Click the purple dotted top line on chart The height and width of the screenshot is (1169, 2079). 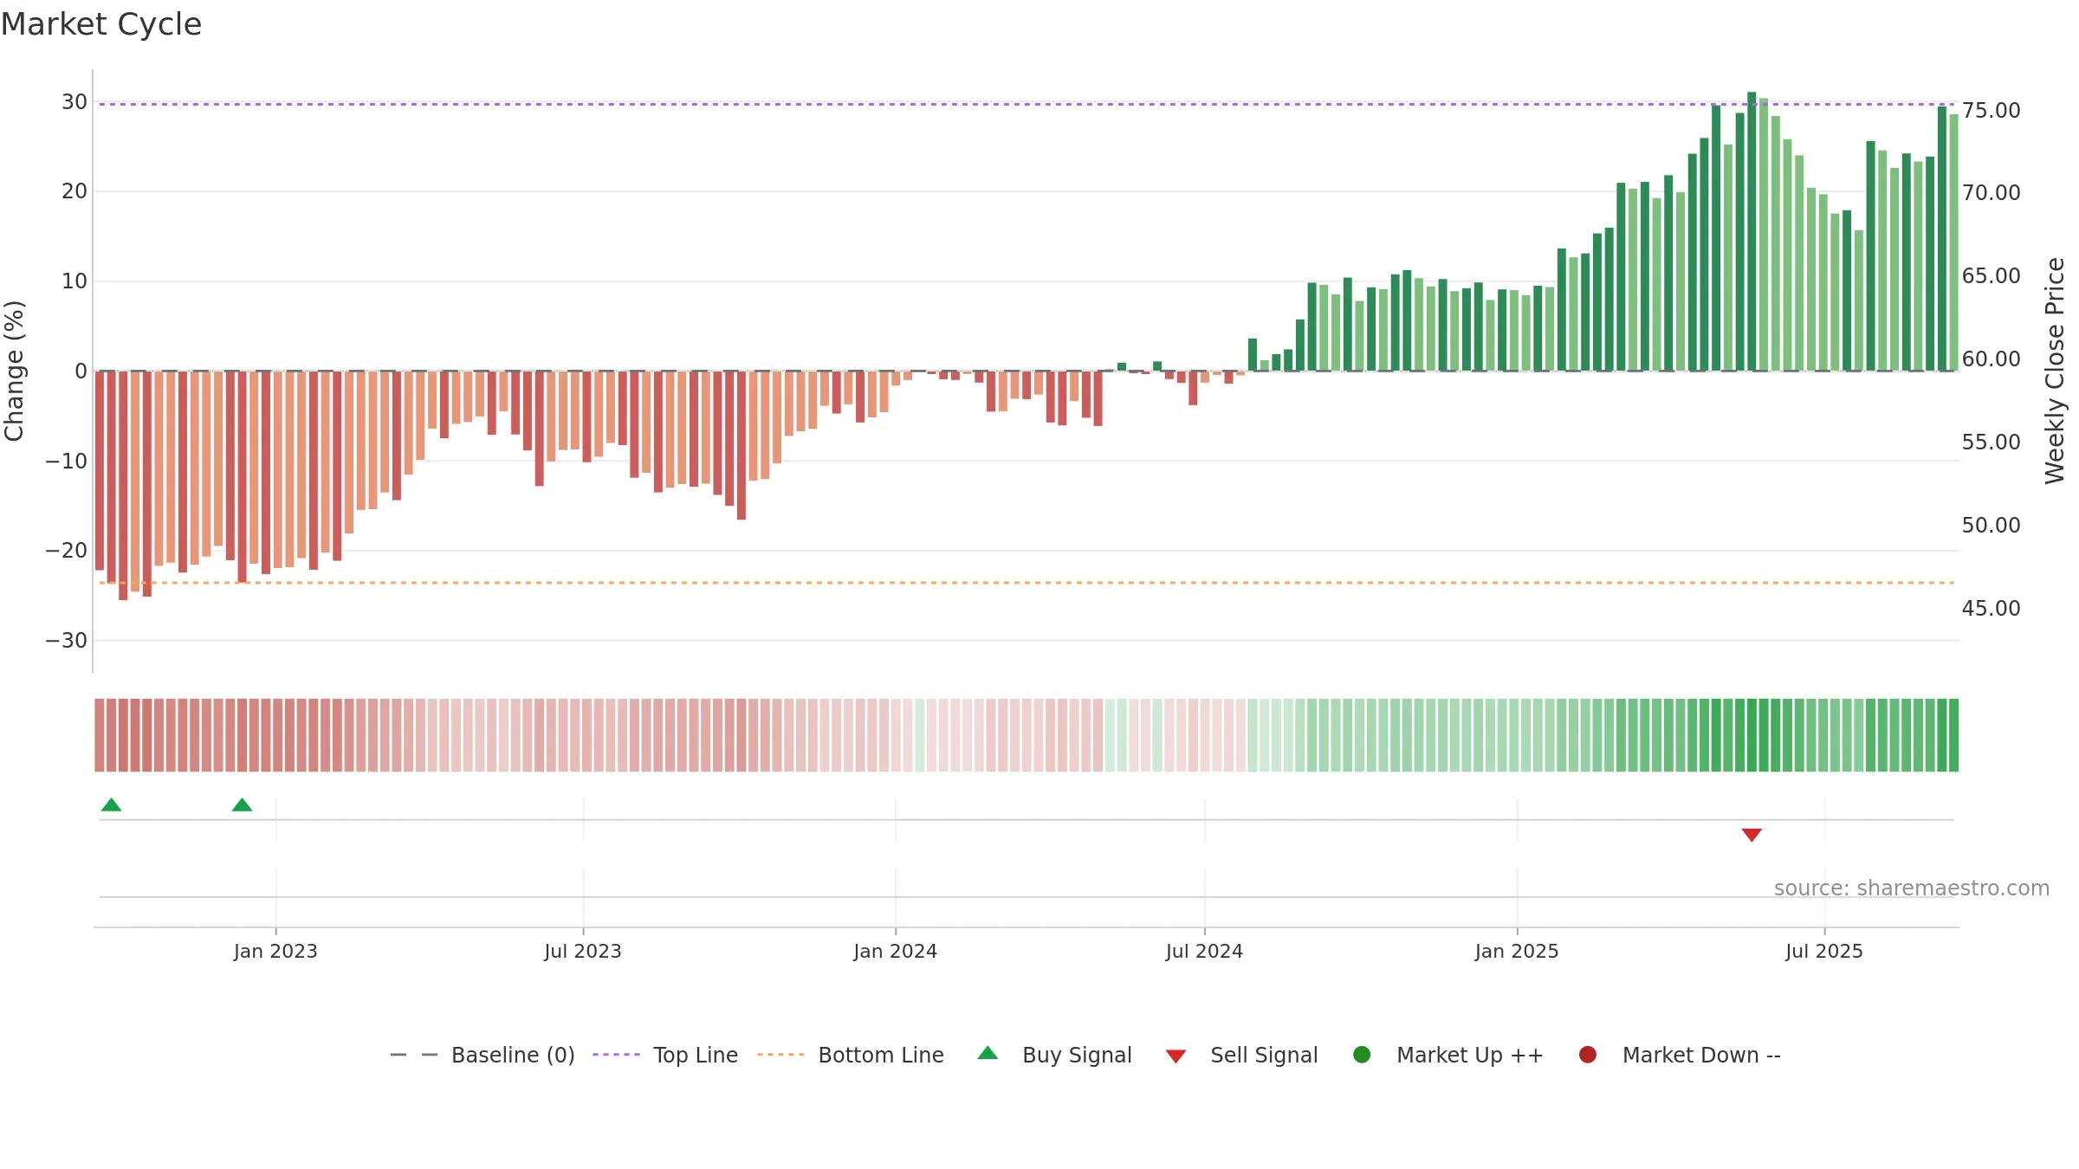1027,104
